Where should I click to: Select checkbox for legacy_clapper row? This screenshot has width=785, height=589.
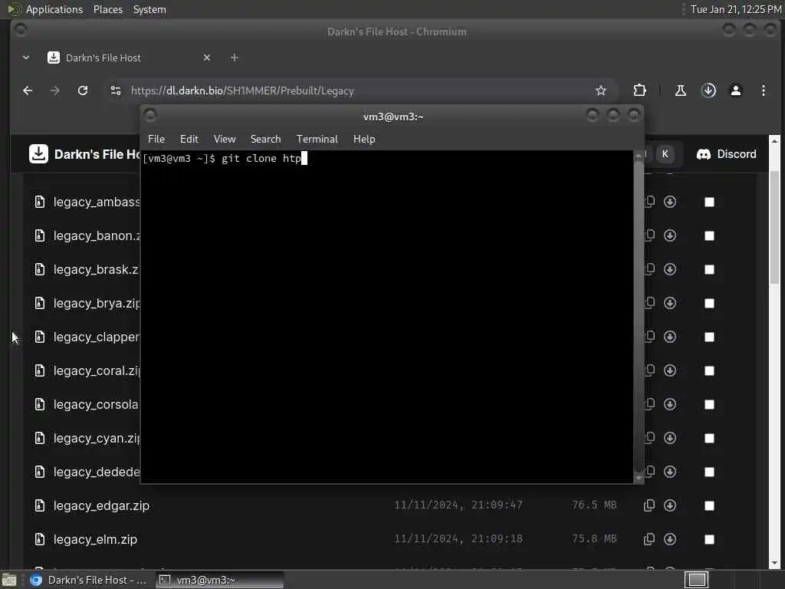point(709,337)
